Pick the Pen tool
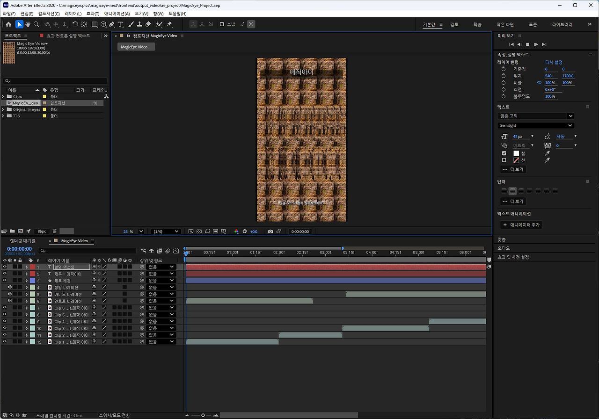The height and width of the screenshot is (419, 599). [x=111, y=24]
